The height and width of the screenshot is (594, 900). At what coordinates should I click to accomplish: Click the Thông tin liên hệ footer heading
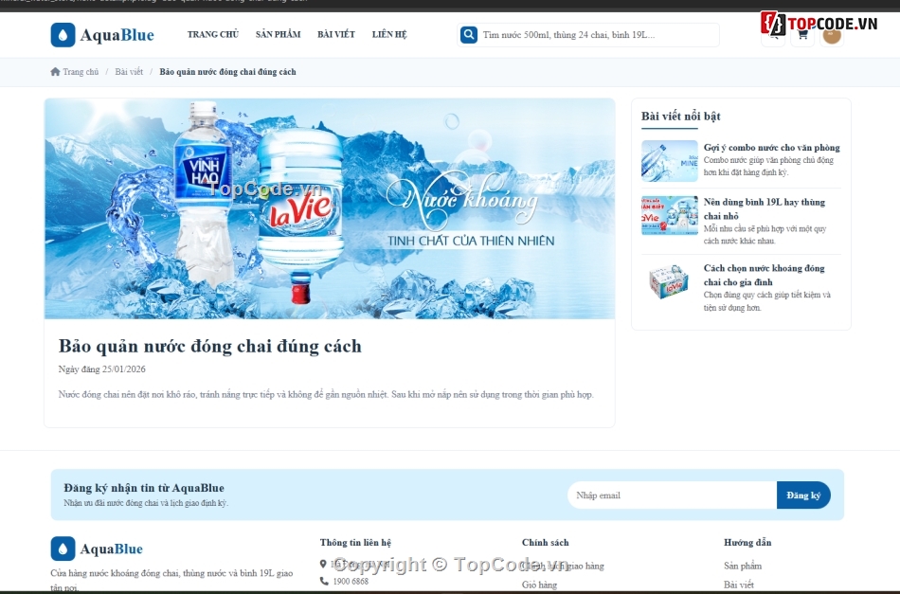(355, 542)
